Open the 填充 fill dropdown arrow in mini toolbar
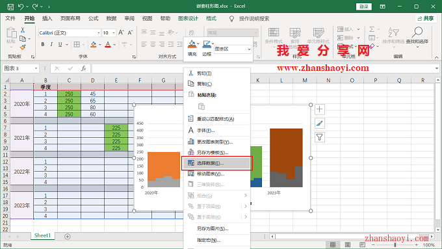442x249 pixels. [x=198, y=44]
